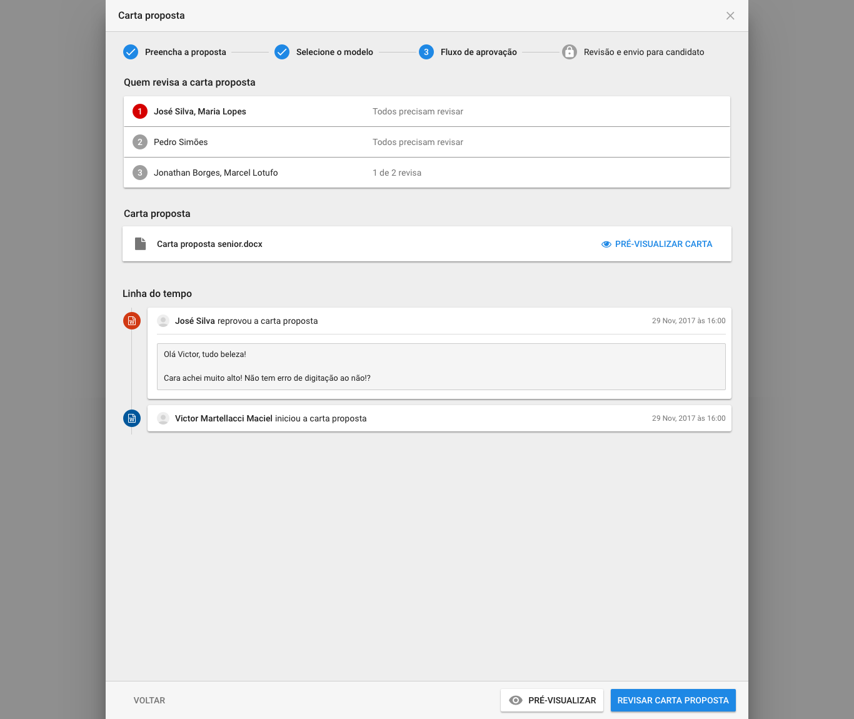Click the lock icon on the final step

click(x=570, y=52)
